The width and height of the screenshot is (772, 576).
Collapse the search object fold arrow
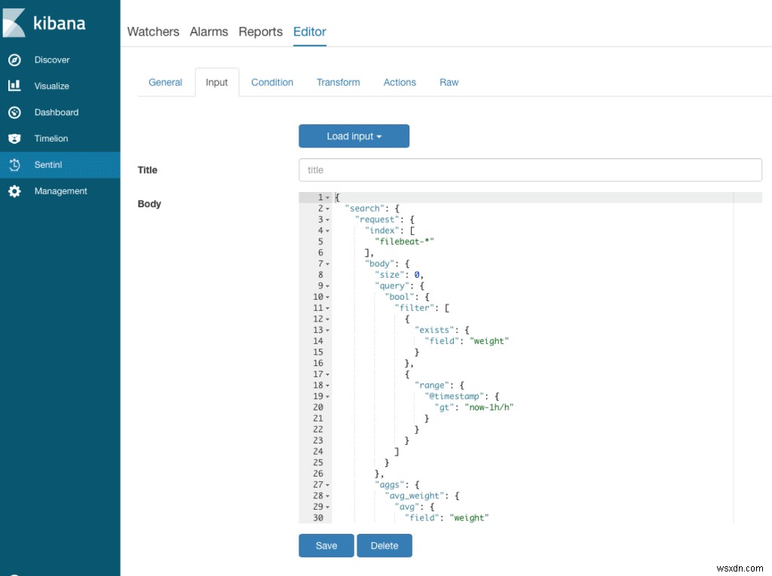click(x=326, y=208)
